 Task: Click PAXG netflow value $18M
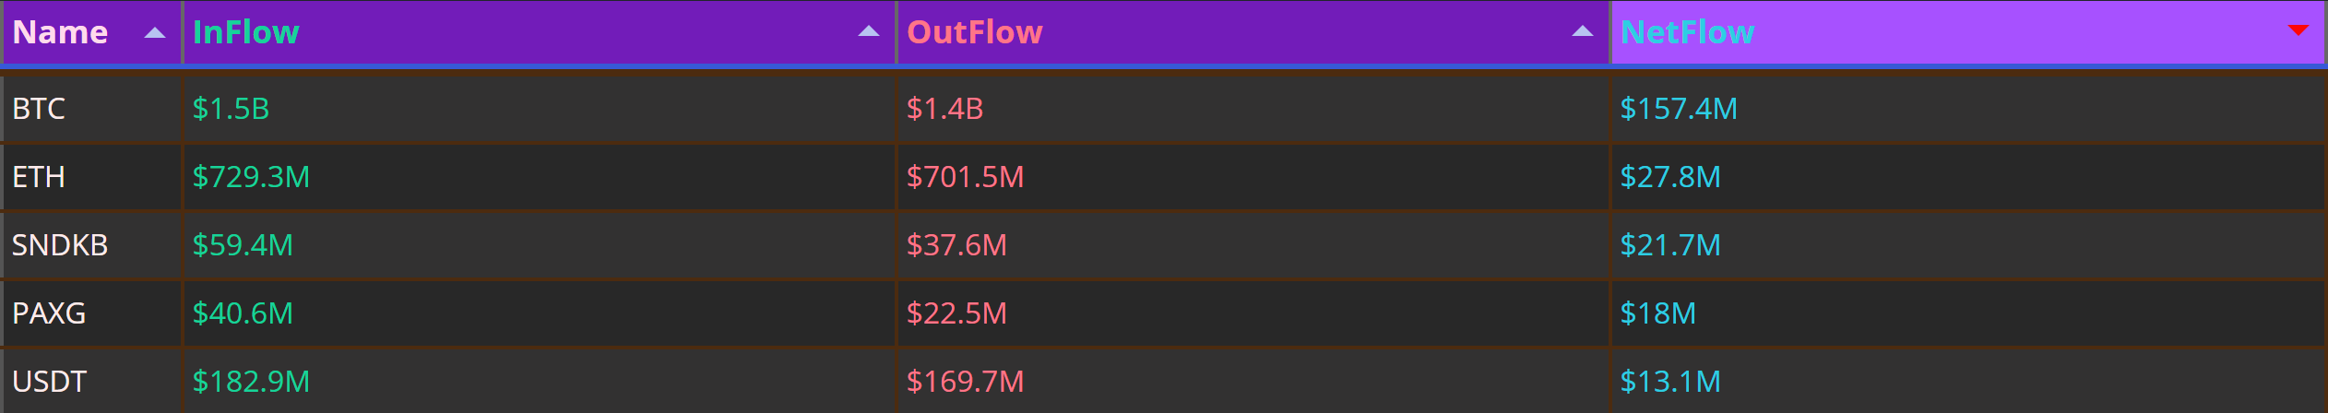point(1657,313)
